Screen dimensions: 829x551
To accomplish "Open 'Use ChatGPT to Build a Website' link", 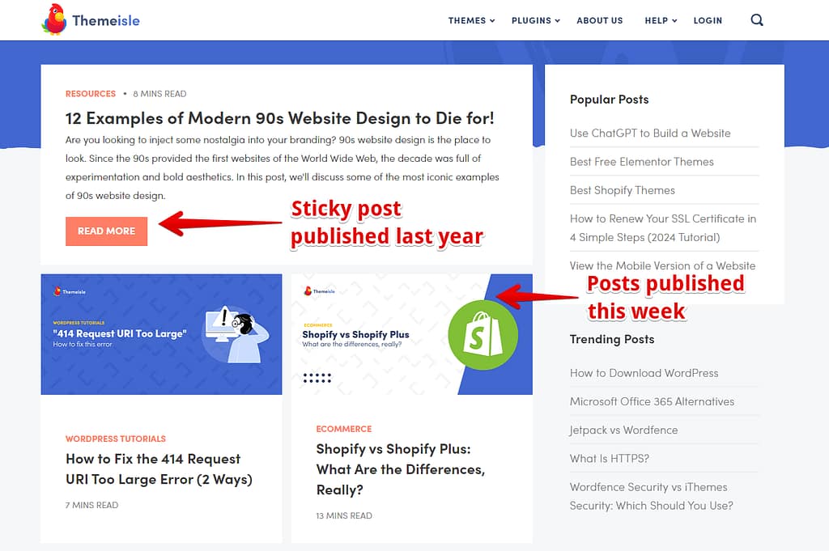I will [650, 133].
